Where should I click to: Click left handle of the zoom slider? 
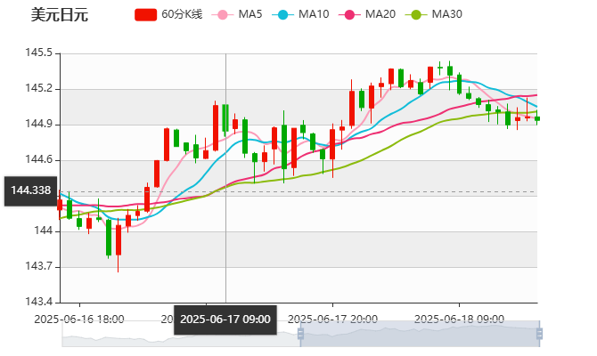[300, 334]
